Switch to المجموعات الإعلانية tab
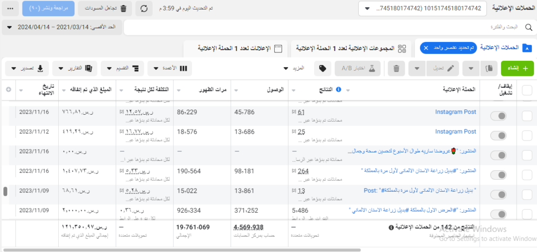537x252 pixels. tap(352, 49)
